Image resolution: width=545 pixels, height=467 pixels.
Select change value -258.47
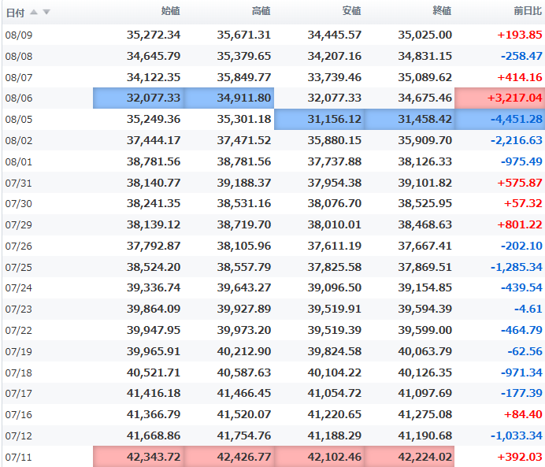click(521, 56)
